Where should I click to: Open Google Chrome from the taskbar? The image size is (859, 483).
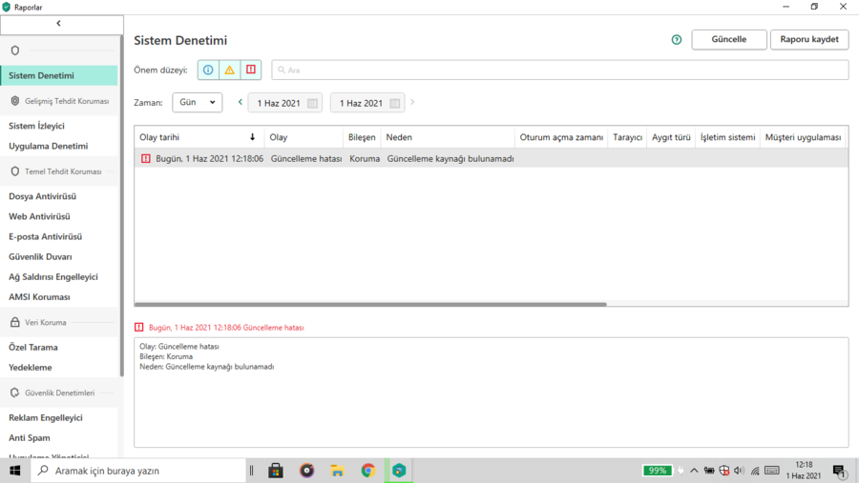[368, 471]
